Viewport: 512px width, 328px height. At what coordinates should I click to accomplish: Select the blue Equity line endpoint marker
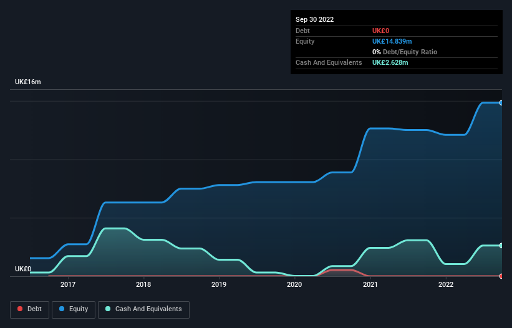click(x=501, y=103)
